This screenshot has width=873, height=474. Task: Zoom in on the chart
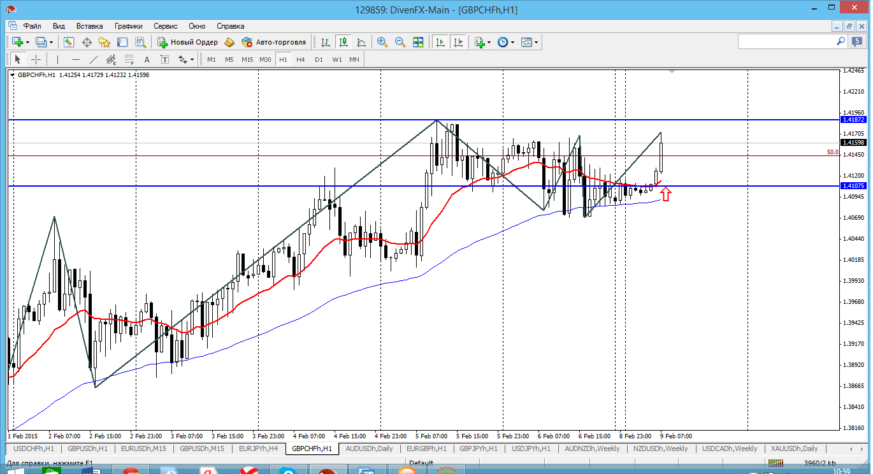tap(382, 42)
